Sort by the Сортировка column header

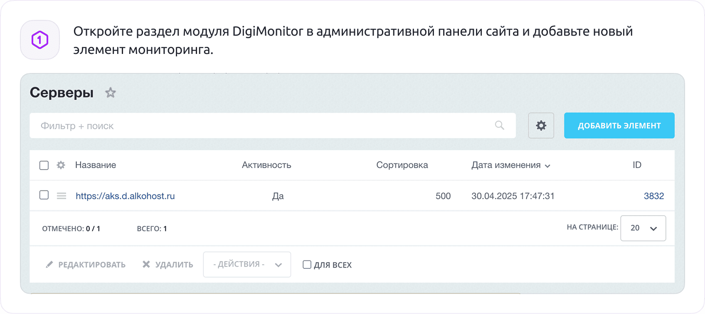pyautogui.click(x=402, y=165)
